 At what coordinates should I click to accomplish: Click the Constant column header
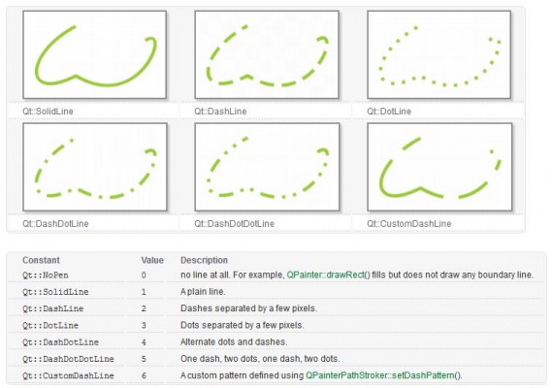click(x=41, y=260)
